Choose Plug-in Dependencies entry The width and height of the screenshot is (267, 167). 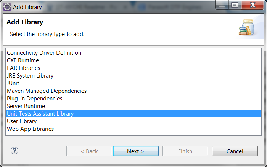tap(133, 99)
